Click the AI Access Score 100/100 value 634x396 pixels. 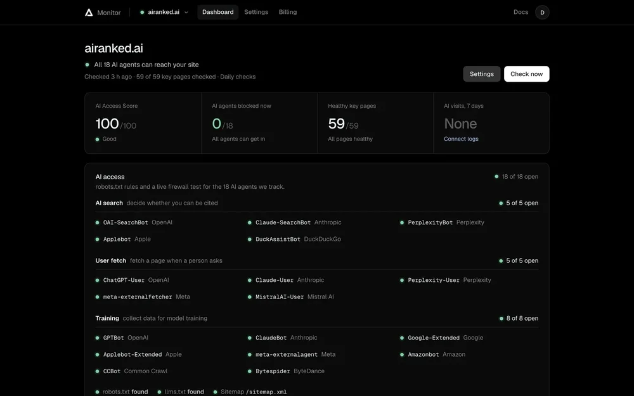115,124
